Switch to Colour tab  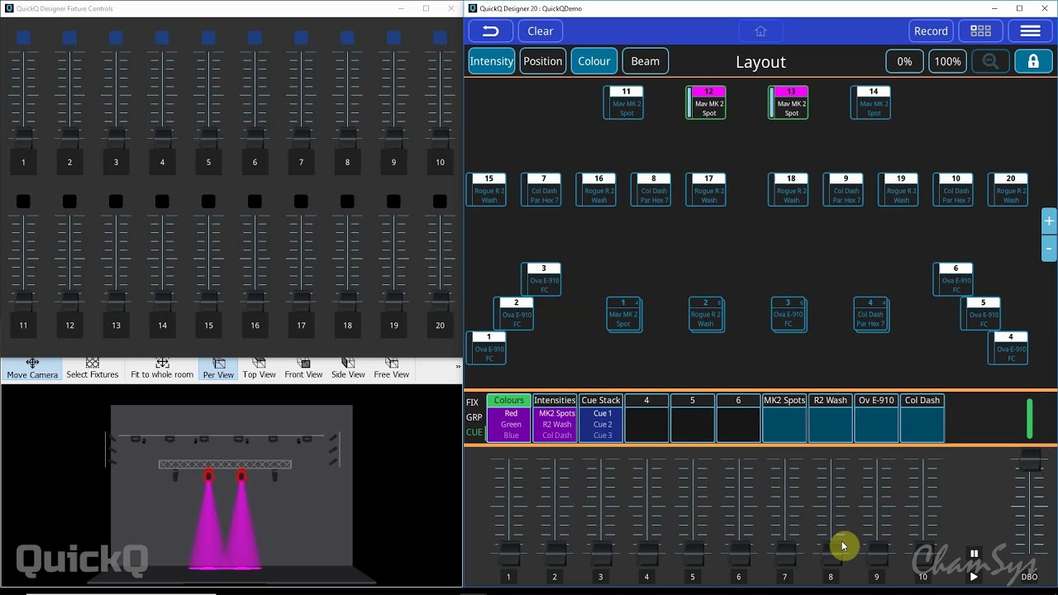click(593, 61)
